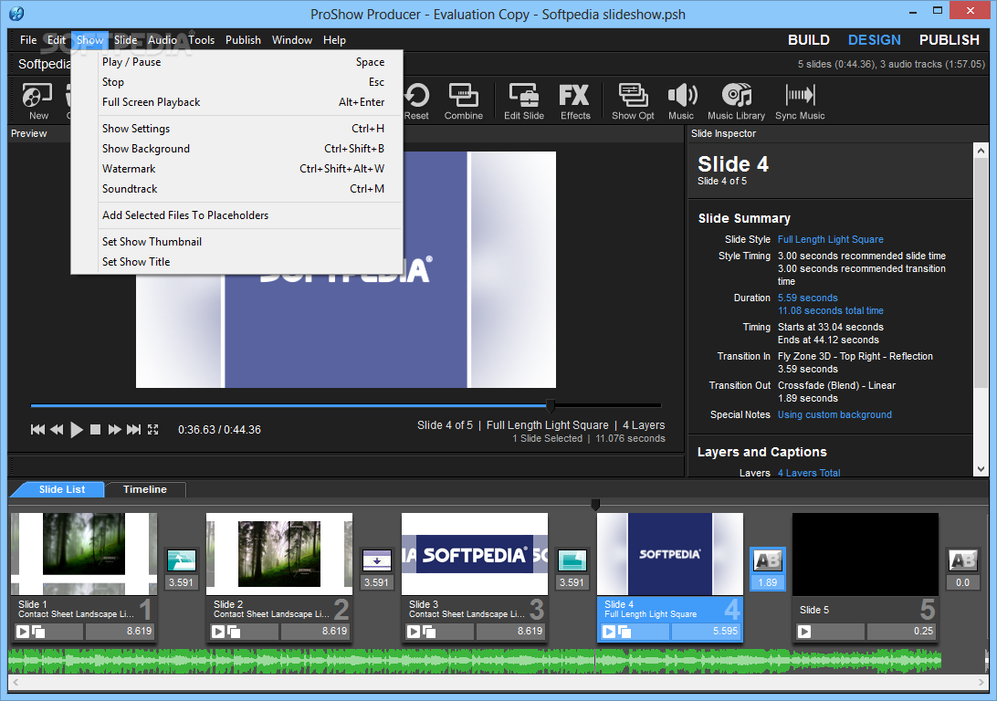The width and height of the screenshot is (997, 701).
Task: Switch to the DESIGN workspace
Action: (x=875, y=40)
